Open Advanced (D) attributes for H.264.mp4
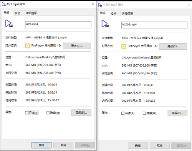Screen dimensions: 192x151 point(177,113)
